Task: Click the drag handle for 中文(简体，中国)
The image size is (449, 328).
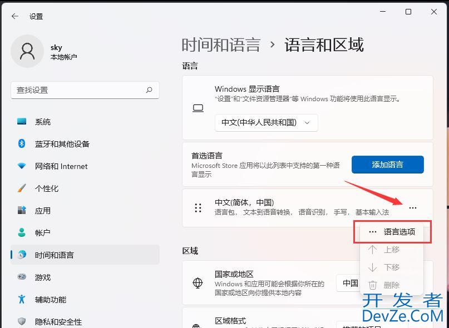Action: [x=198, y=208]
